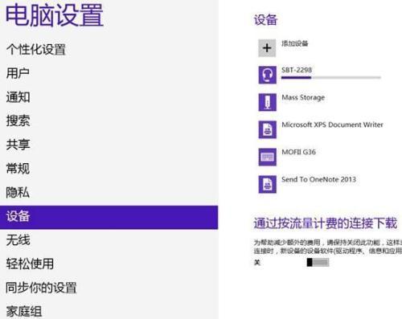
Task: Open the 用户 settings category
Action: click(x=18, y=73)
